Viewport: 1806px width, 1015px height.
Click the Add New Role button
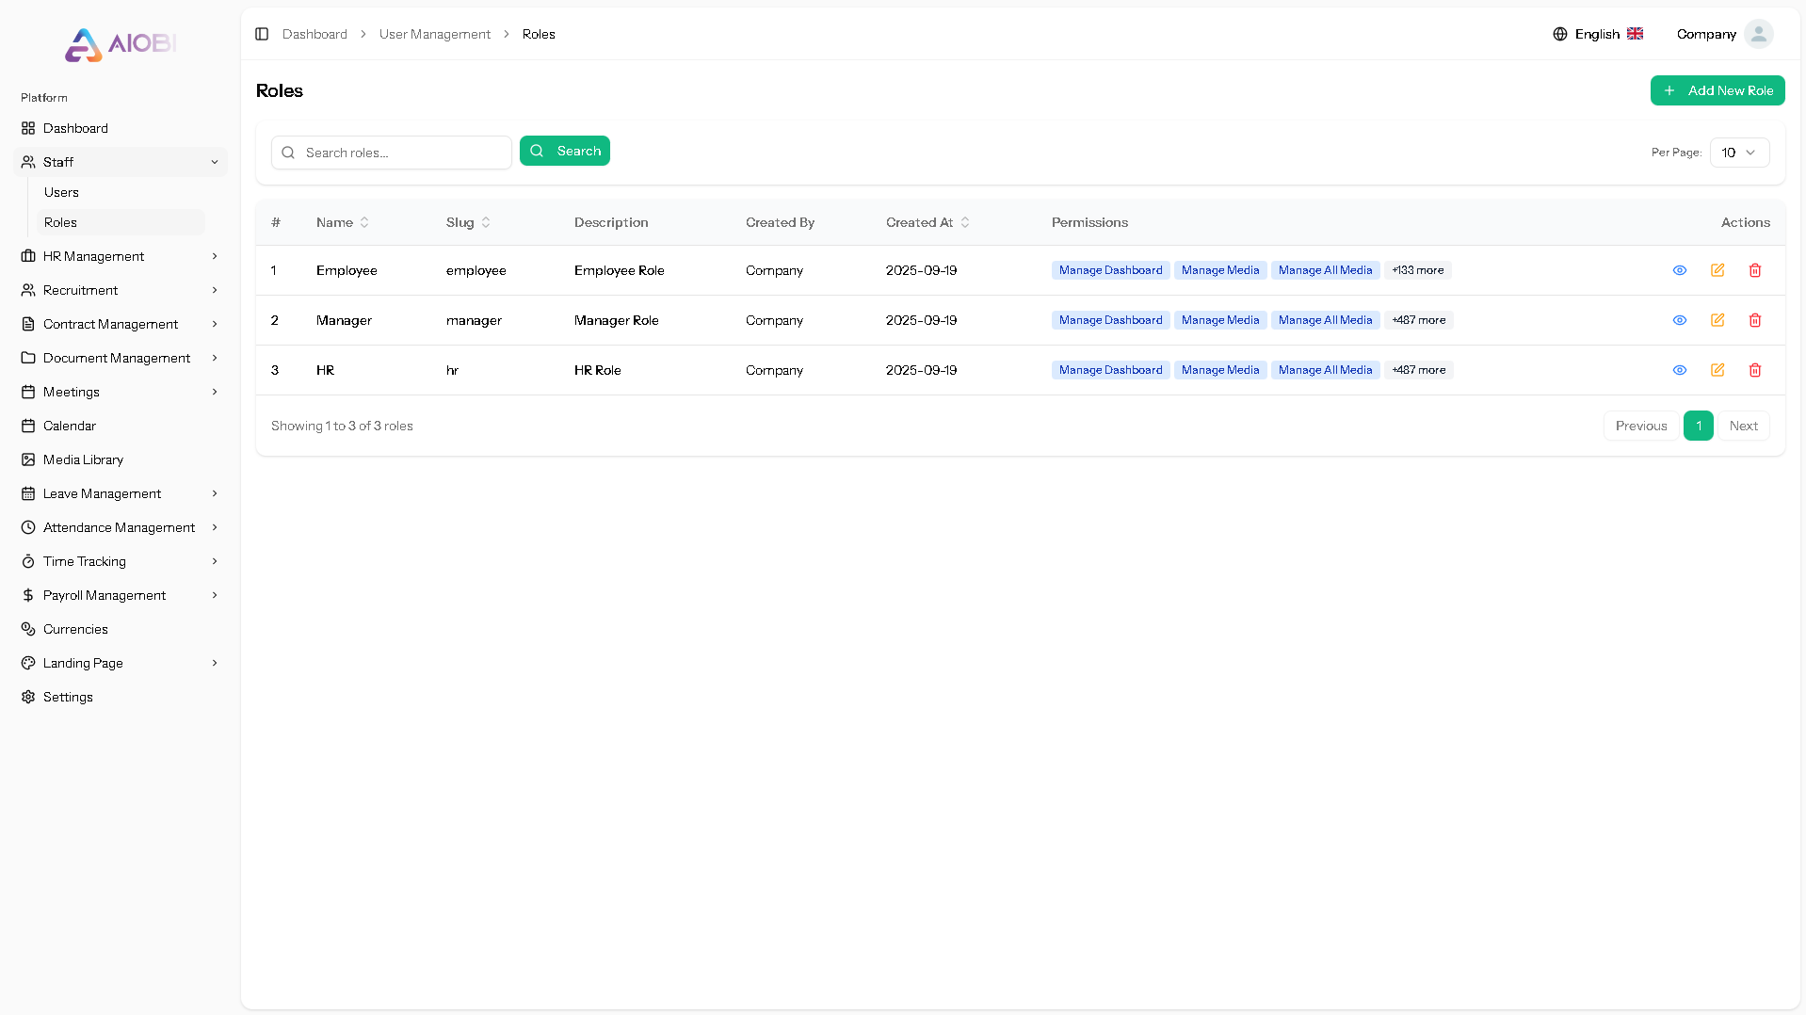pyautogui.click(x=1717, y=90)
